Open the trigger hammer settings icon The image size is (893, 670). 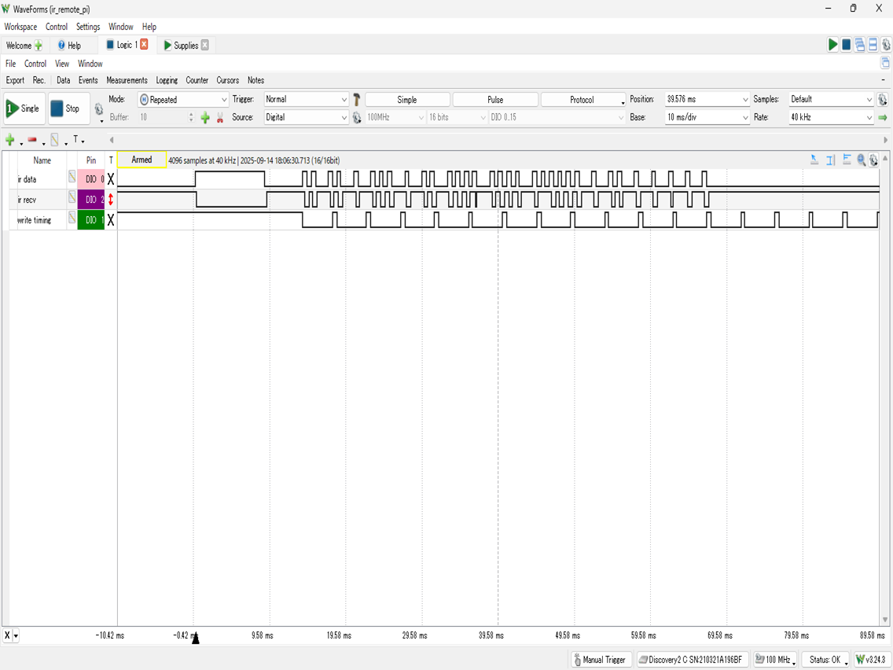tap(356, 100)
